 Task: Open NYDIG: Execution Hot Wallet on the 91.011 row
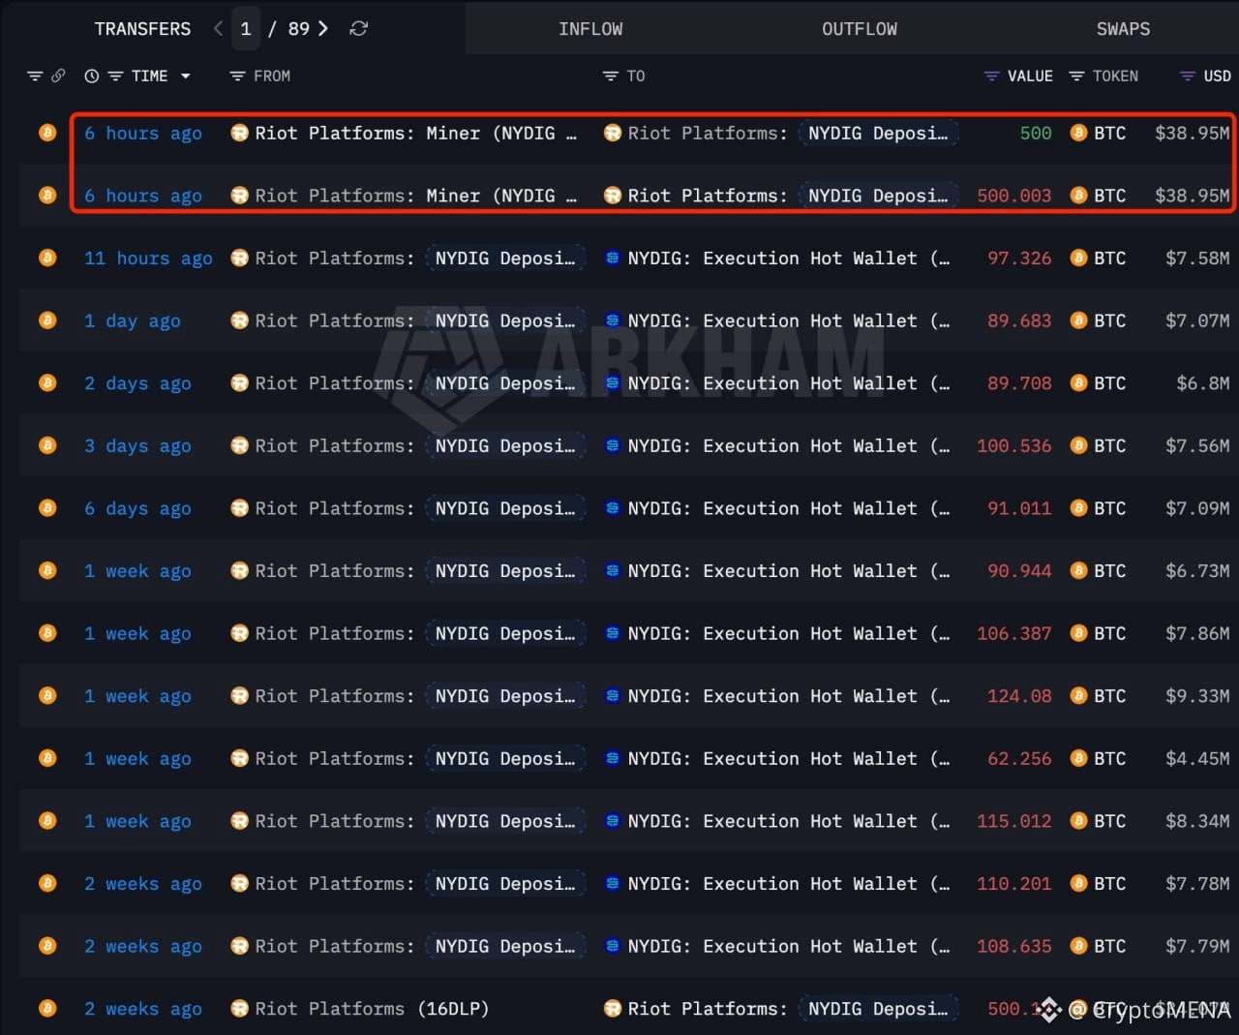click(788, 508)
